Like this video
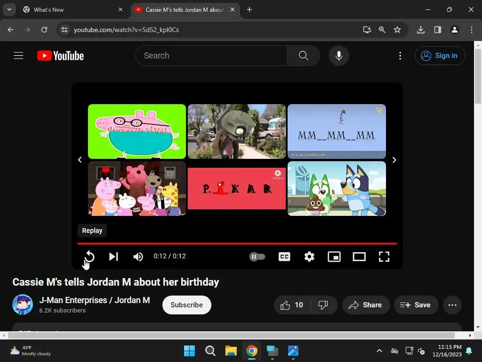Image resolution: width=482 pixels, height=362 pixels. (292, 305)
